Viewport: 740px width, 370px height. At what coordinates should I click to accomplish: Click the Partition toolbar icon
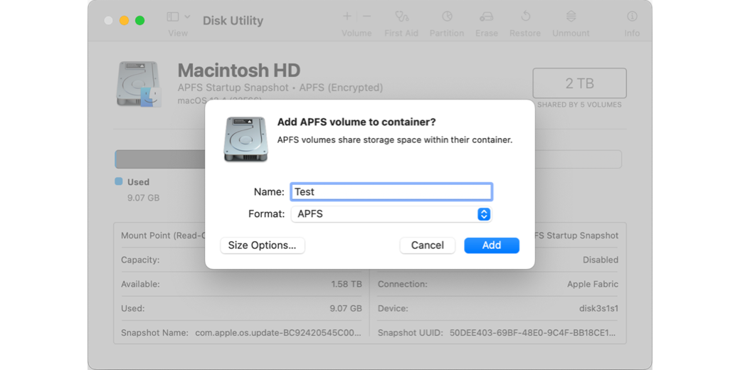click(446, 16)
